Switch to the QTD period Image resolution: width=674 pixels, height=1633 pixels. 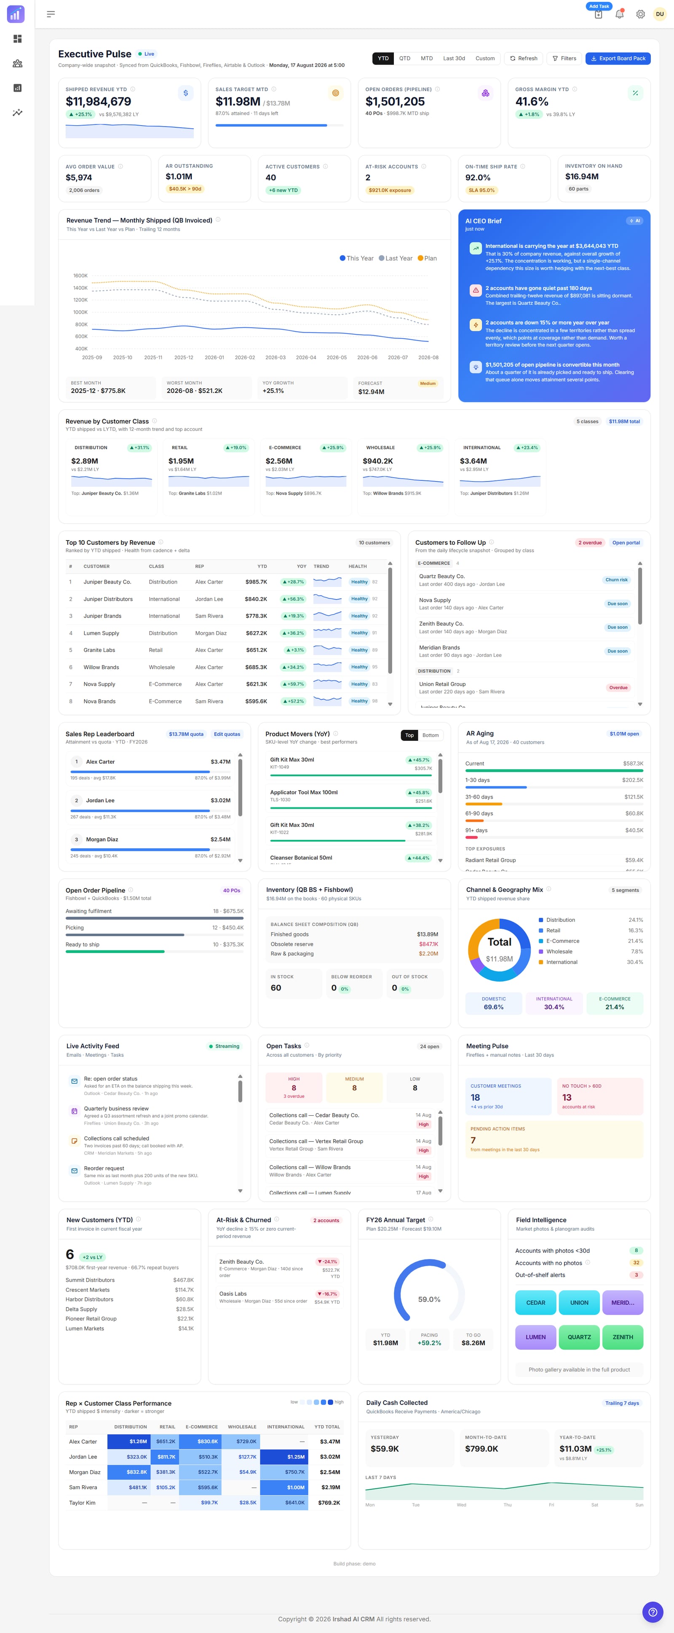(x=405, y=58)
